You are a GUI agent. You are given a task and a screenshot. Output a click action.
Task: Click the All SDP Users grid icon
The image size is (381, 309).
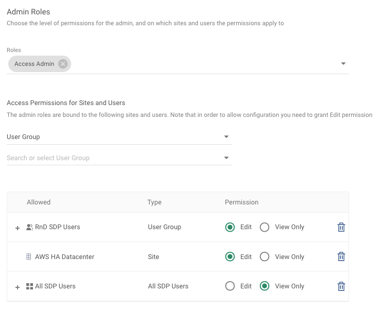click(x=29, y=286)
